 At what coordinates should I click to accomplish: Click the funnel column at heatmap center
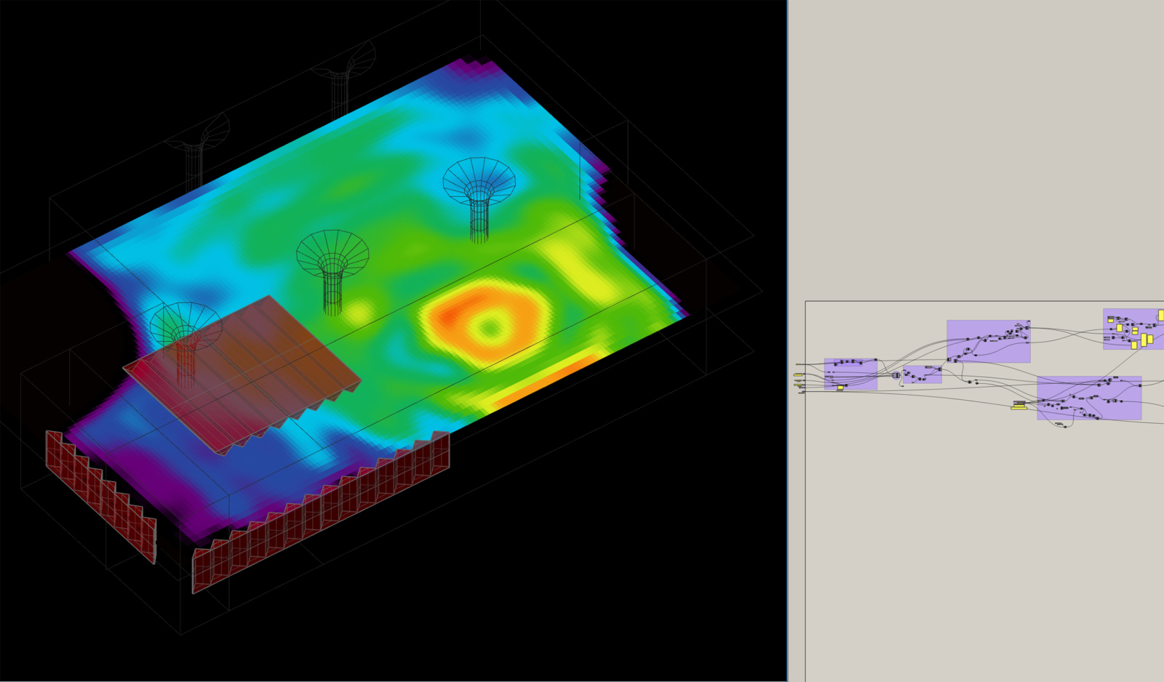332,269
